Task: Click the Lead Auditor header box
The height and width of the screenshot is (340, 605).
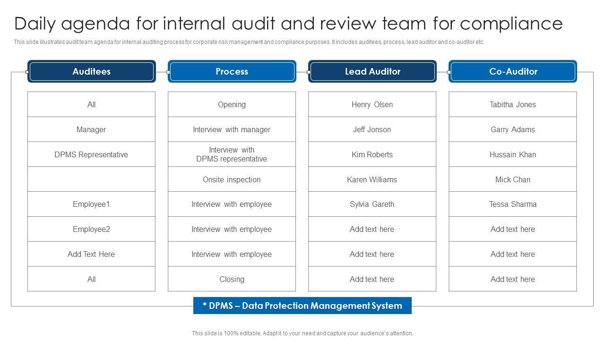Action: pos(372,71)
